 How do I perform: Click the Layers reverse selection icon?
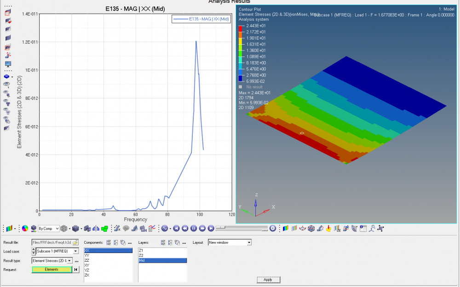177,242
